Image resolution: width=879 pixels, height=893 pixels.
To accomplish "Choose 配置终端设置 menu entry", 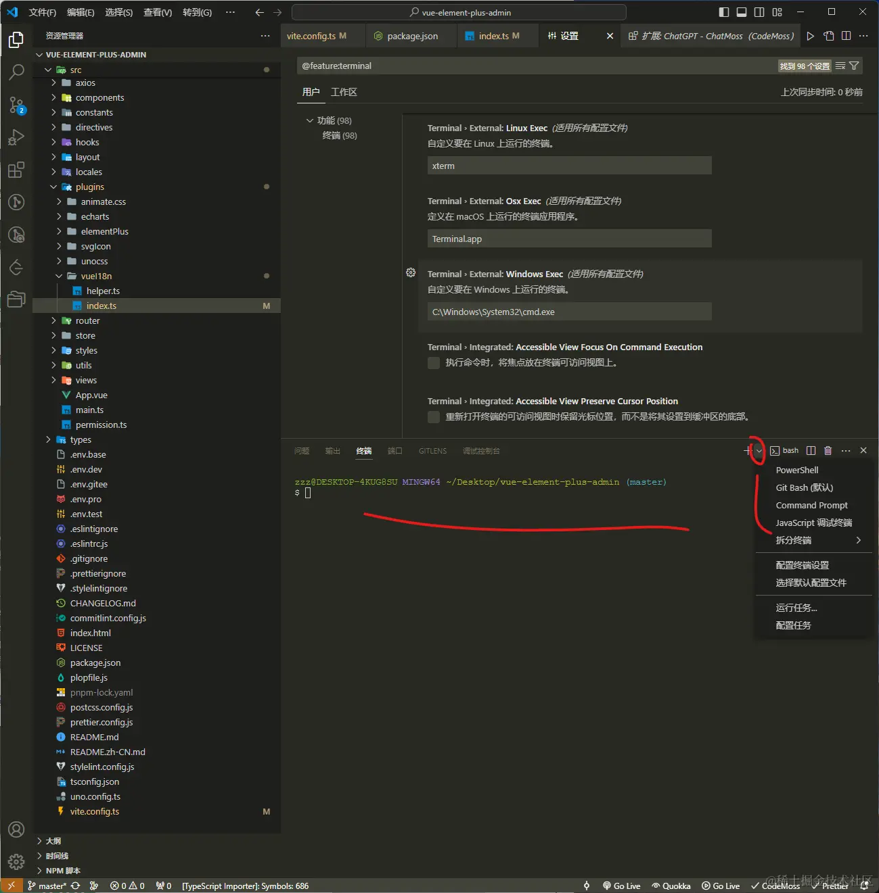I will [802, 565].
